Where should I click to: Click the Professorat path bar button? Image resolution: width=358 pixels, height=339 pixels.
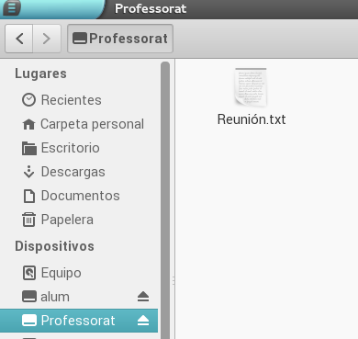(x=120, y=39)
